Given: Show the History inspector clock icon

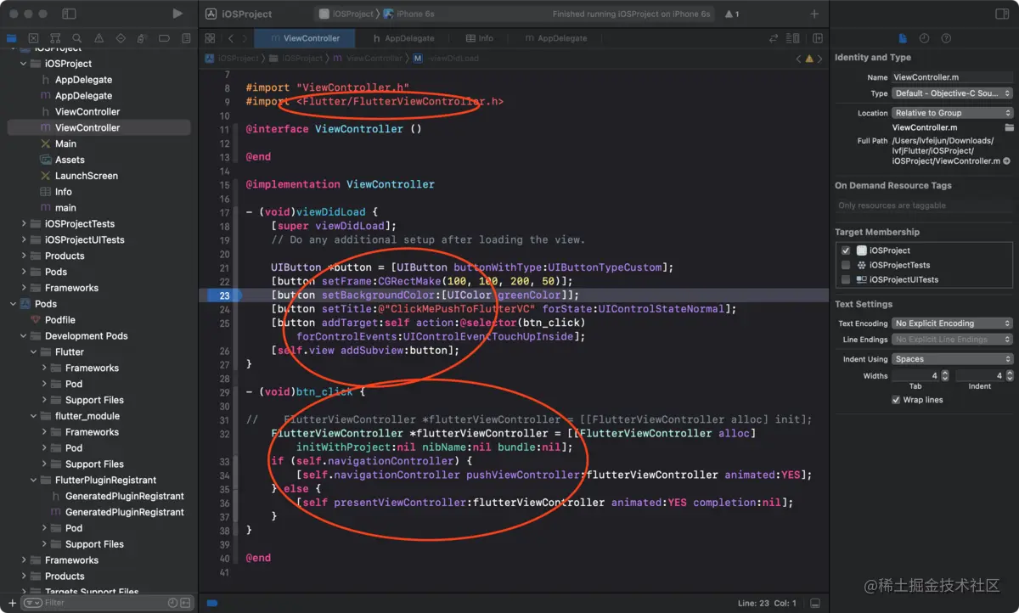Looking at the screenshot, I should click(x=924, y=38).
